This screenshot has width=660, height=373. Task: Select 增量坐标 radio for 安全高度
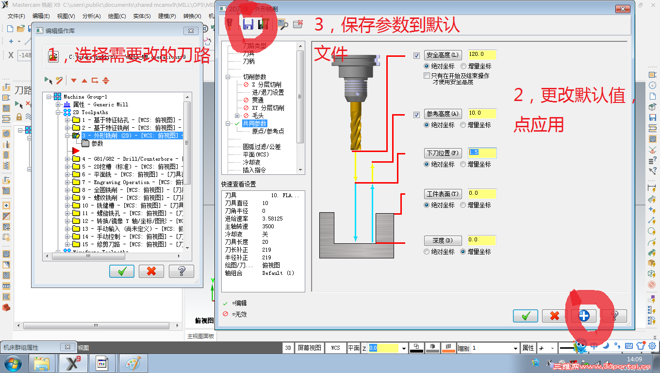(x=463, y=66)
